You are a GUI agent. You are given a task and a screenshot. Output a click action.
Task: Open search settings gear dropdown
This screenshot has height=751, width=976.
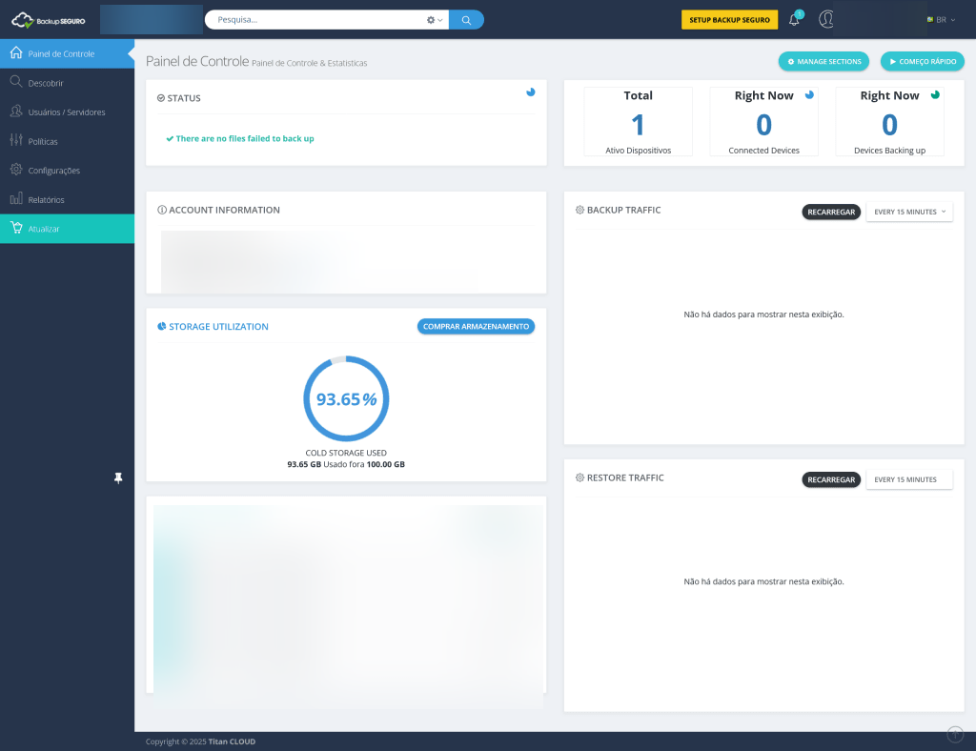[x=434, y=20]
